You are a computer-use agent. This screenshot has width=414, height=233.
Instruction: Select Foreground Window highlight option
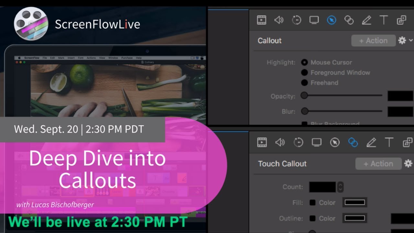(x=304, y=72)
